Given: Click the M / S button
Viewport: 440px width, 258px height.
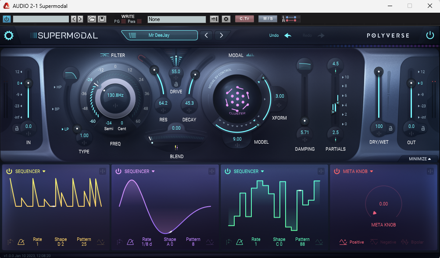Looking at the screenshot, I should 268,19.
